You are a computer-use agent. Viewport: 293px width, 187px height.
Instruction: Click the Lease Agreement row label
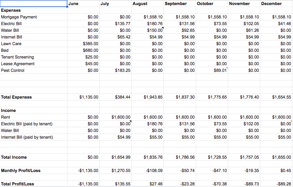click(x=18, y=64)
